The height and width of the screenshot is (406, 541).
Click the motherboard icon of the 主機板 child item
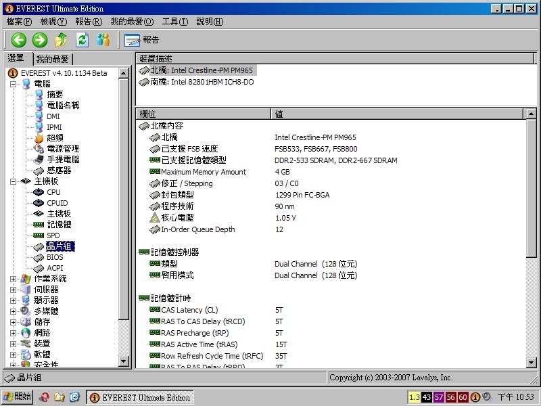[x=39, y=214]
